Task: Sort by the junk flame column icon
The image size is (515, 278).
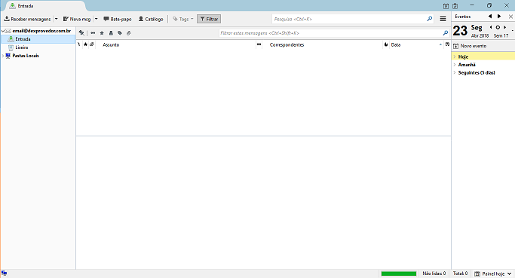Action: pyautogui.click(x=386, y=44)
